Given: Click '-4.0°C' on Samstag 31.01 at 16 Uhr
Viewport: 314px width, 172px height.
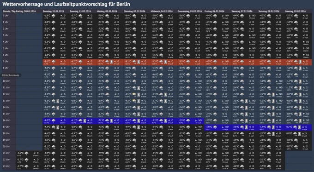Looking at the screenshot, I should [47, 120].
